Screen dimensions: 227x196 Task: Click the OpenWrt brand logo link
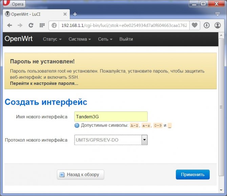tap(19, 39)
